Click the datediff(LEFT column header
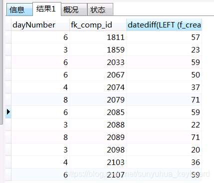This screenshot has height=183, width=214. 164,25
